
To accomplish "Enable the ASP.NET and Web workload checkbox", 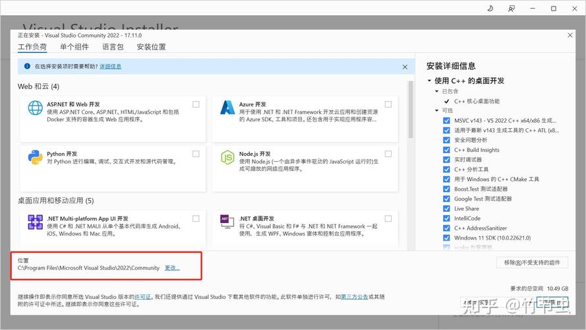I will point(196,104).
